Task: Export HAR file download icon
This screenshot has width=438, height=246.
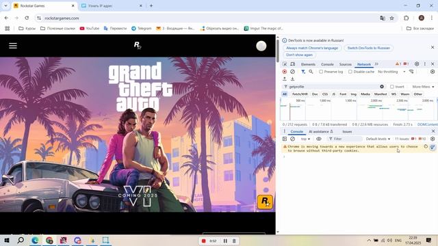Action: coord(292,79)
